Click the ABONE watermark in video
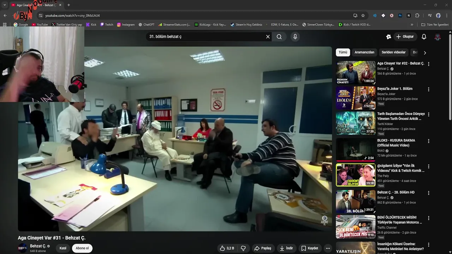452x254 pixels. [x=325, y=220]
